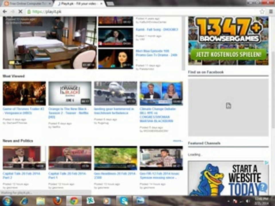Click the Chrome icon on the taskbar
Screen dimensions: 275x206
click(x=74, y=201)
